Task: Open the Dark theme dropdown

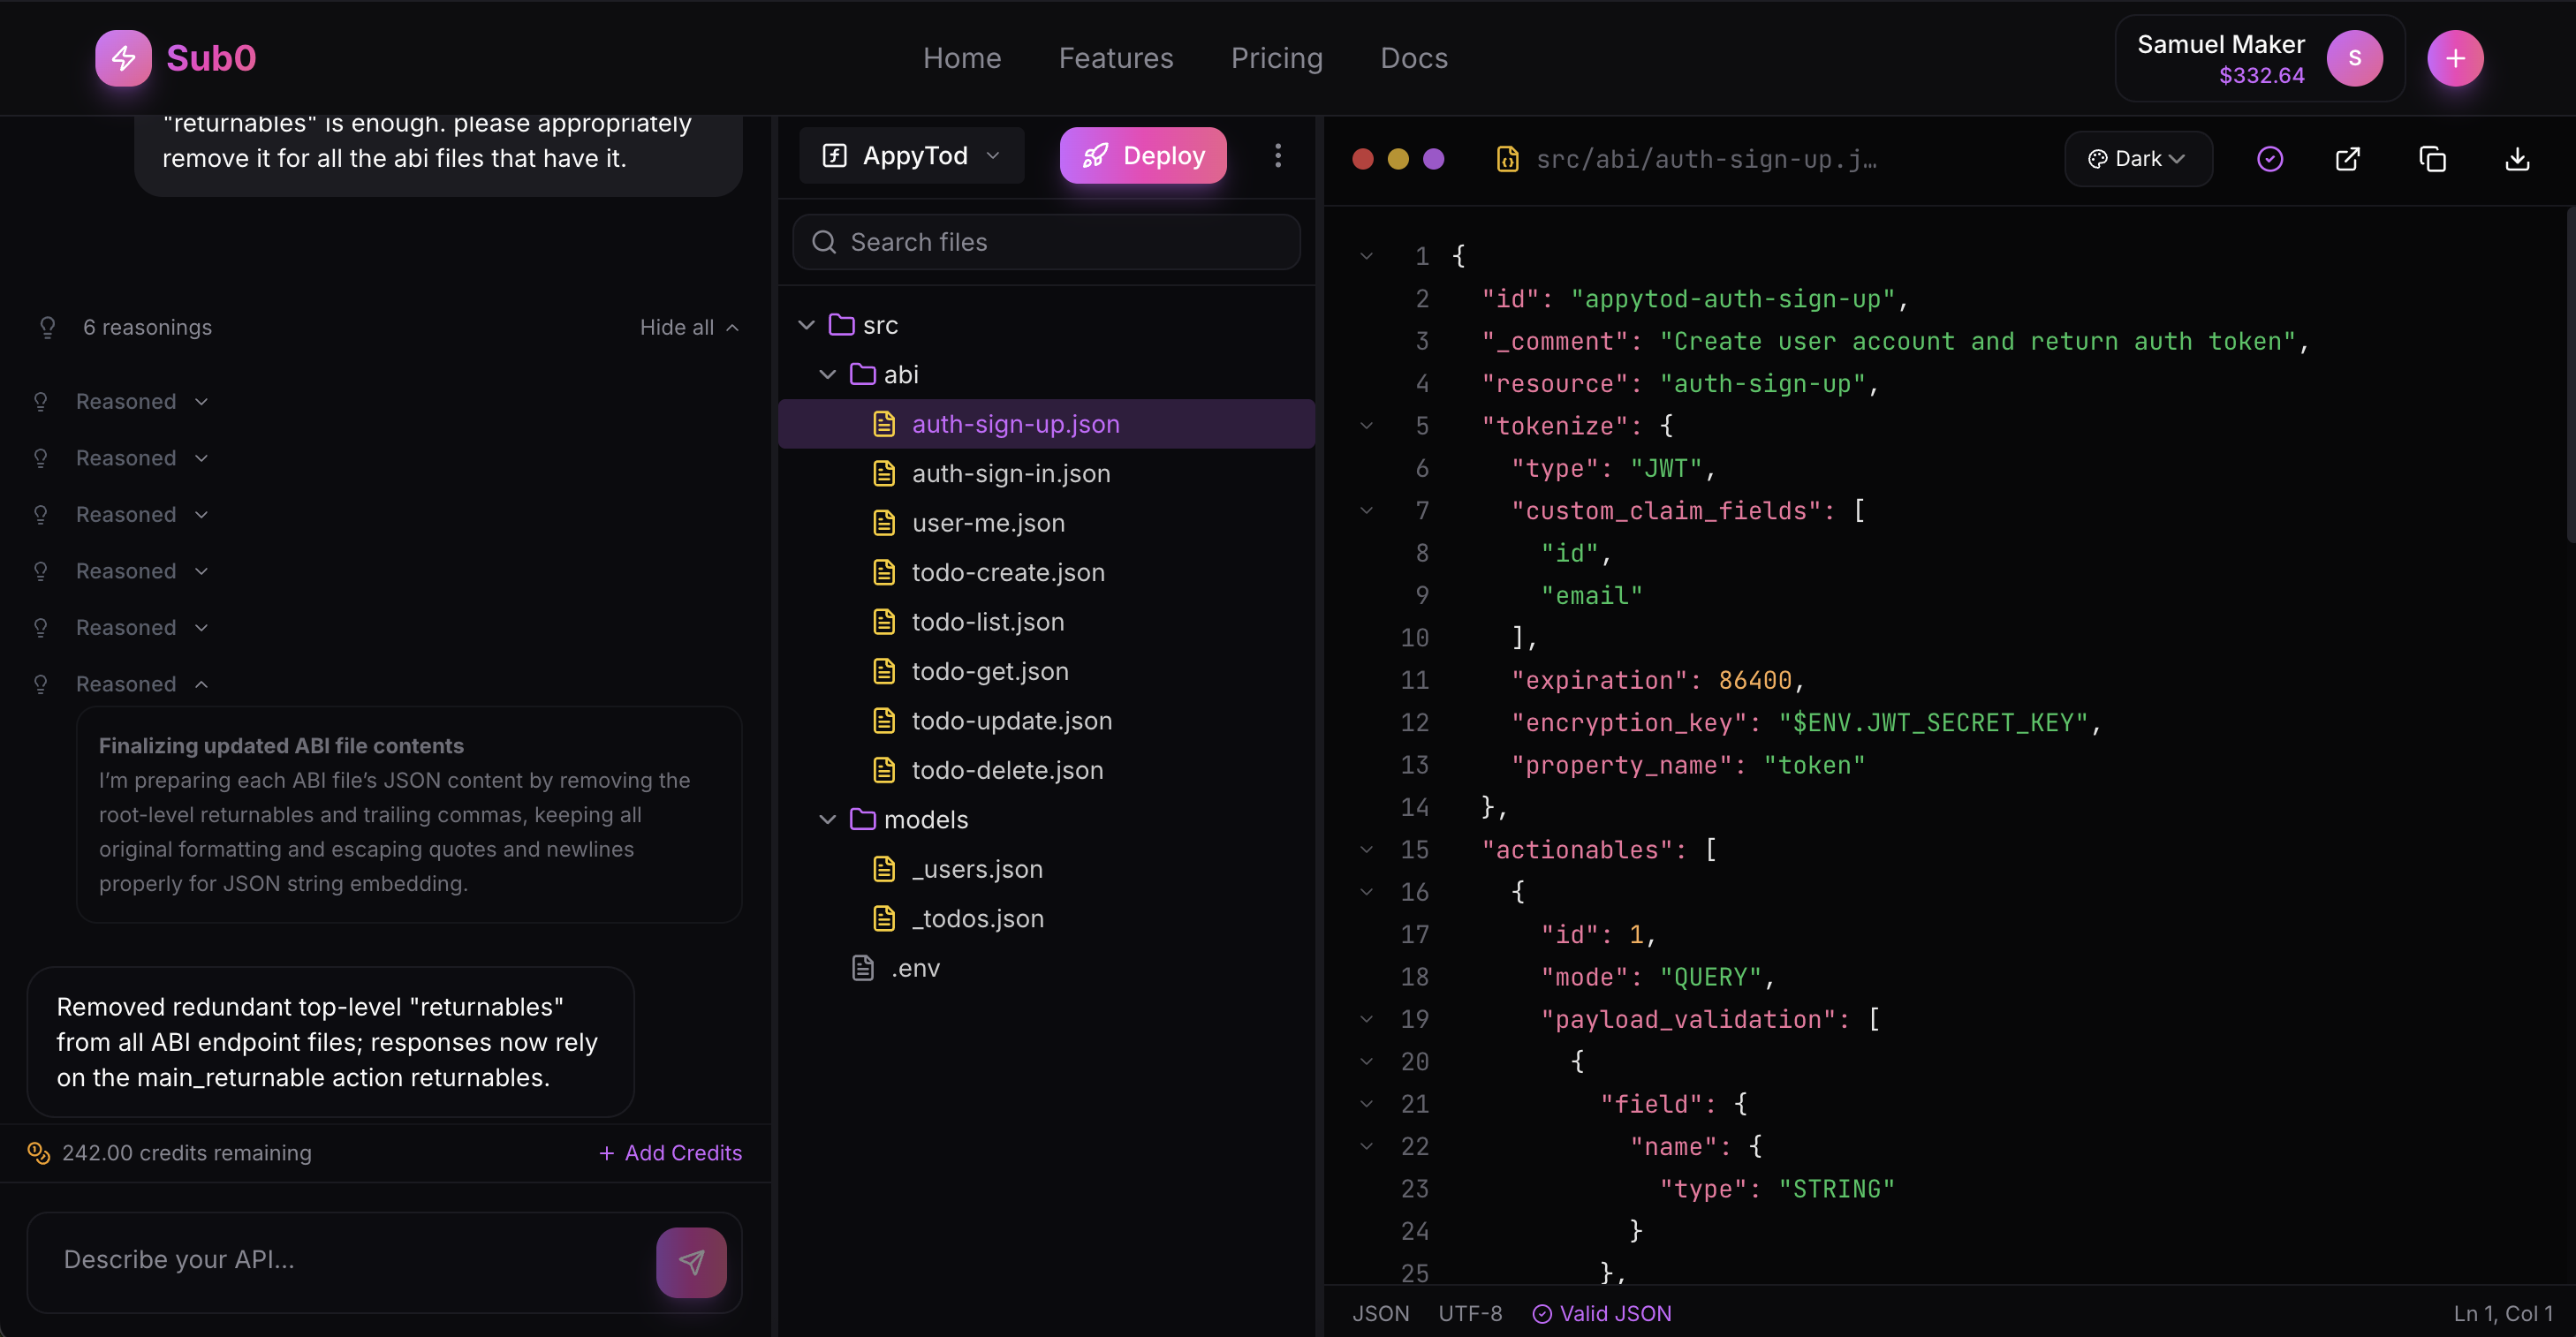Action: point(2137,159)
